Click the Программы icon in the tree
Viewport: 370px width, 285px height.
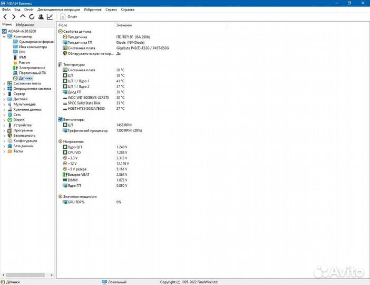9,130
